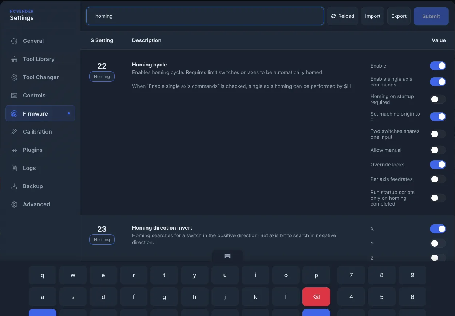The width and height of the screenshot is (455, 316).
Task: Tap the 'r' key on virtual keyboard
Action: 134,275
